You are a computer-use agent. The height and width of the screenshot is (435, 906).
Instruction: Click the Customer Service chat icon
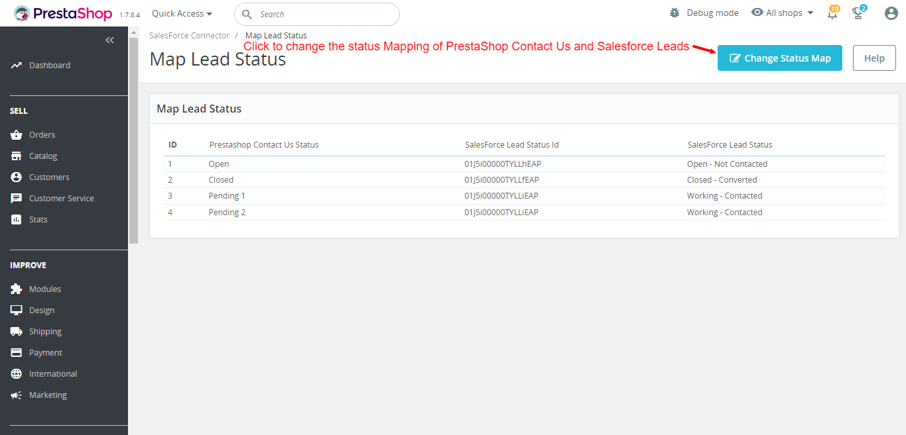tap(17, 199)
